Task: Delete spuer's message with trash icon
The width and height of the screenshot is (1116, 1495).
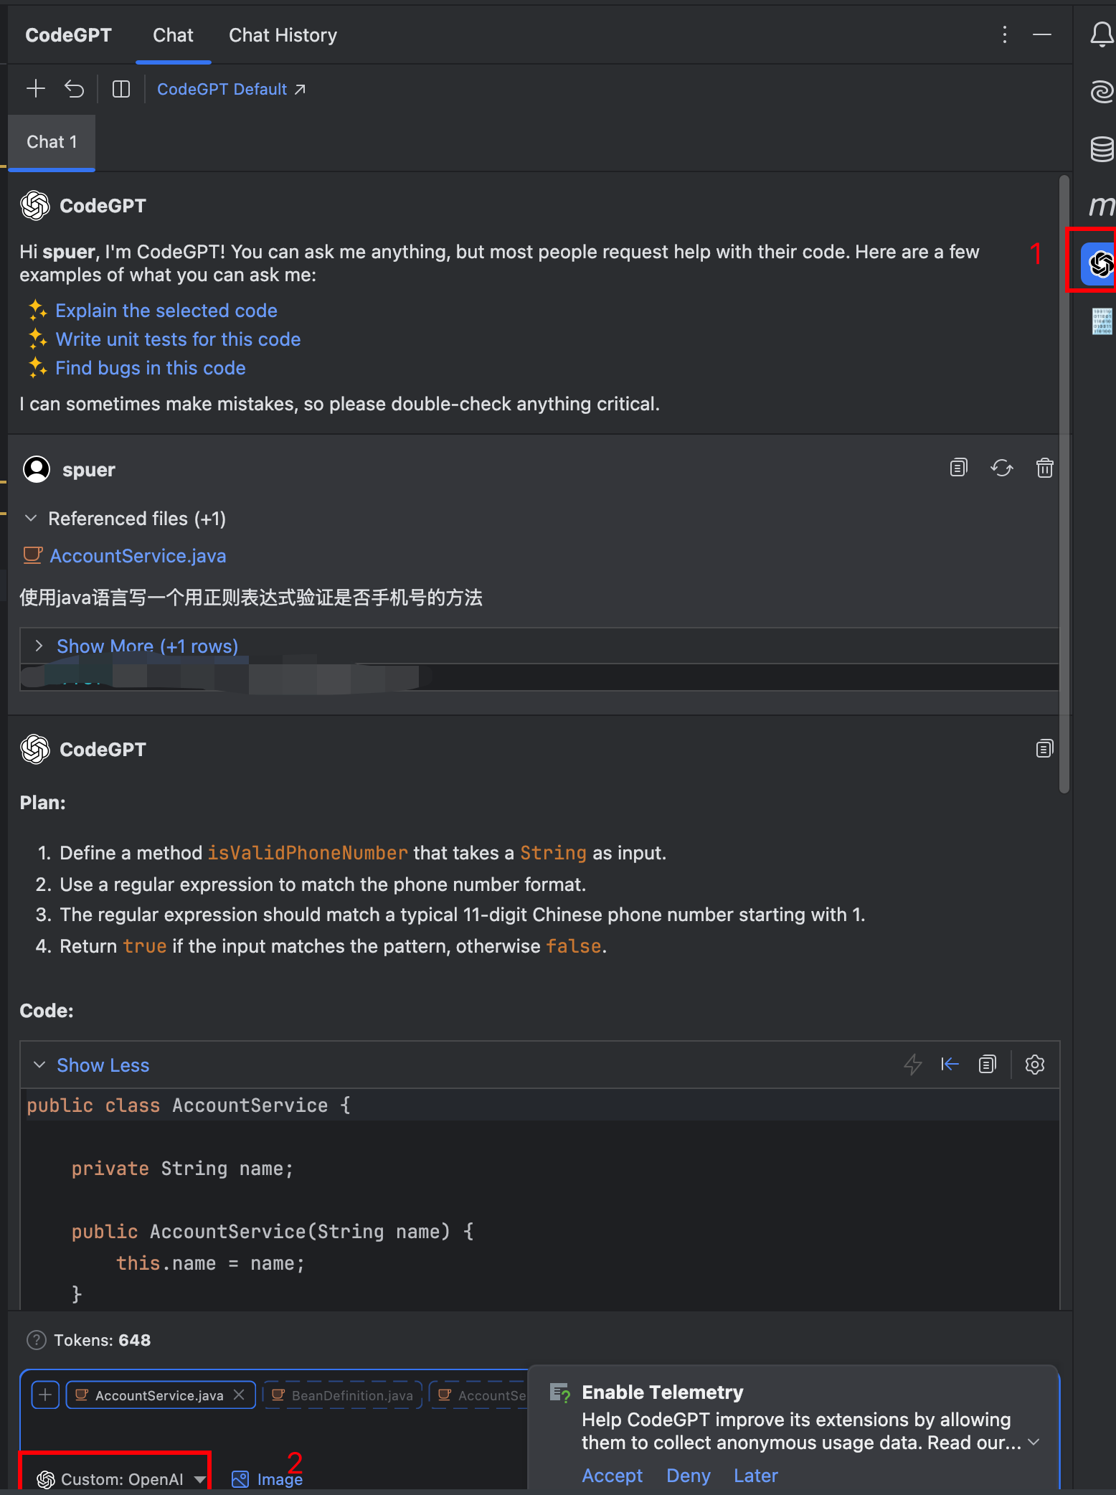Action: click(x=1045, y=468)
